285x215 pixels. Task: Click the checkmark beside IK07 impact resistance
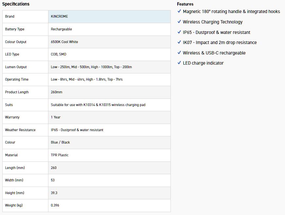[x=179, y=42]
